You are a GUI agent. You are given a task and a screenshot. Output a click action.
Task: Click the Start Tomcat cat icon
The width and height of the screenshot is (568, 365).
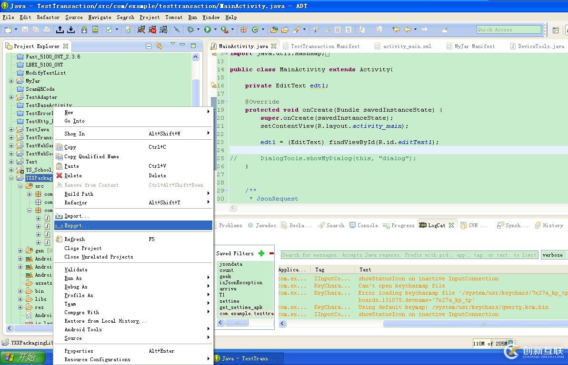pyautogui.click(x=141, y=29)
